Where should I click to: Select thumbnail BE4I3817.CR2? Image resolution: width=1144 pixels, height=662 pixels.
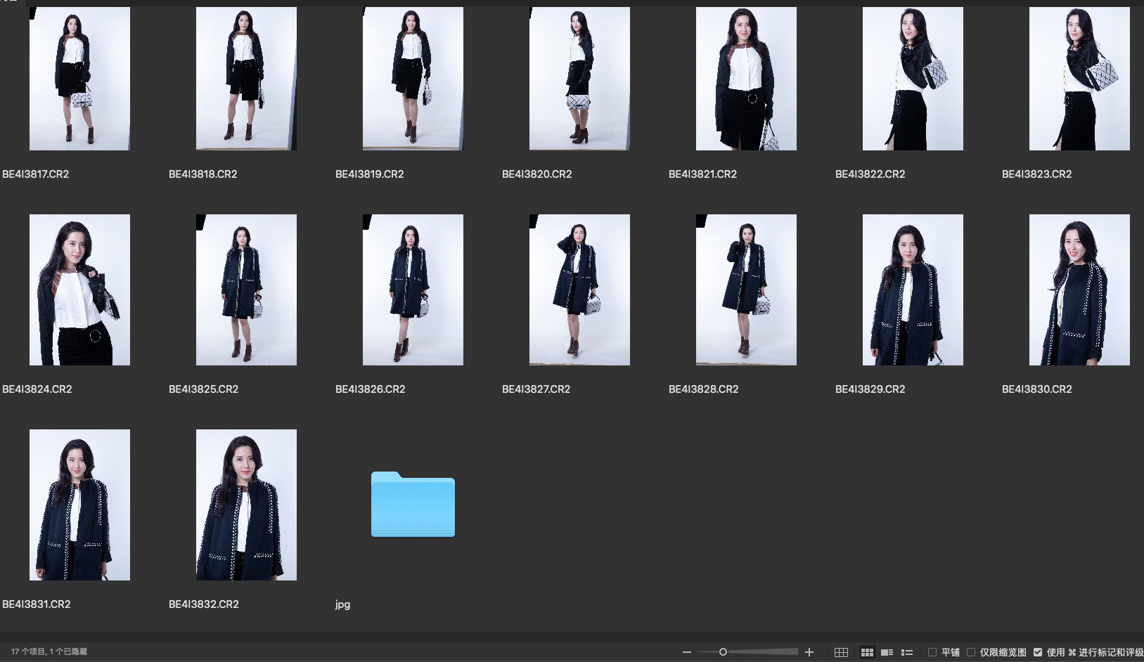[x=79, y=79]
